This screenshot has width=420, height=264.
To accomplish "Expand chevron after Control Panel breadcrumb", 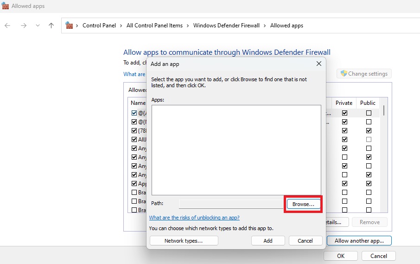I will click(121, 26).
